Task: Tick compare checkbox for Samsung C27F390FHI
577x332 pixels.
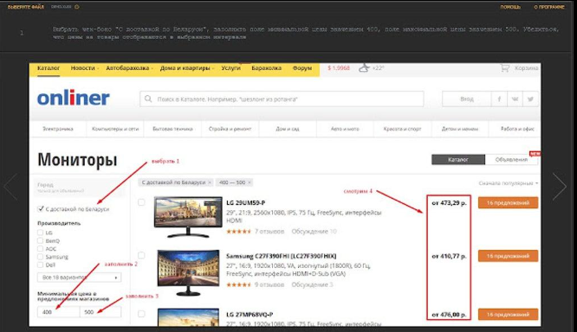Action: click(141, 255)
